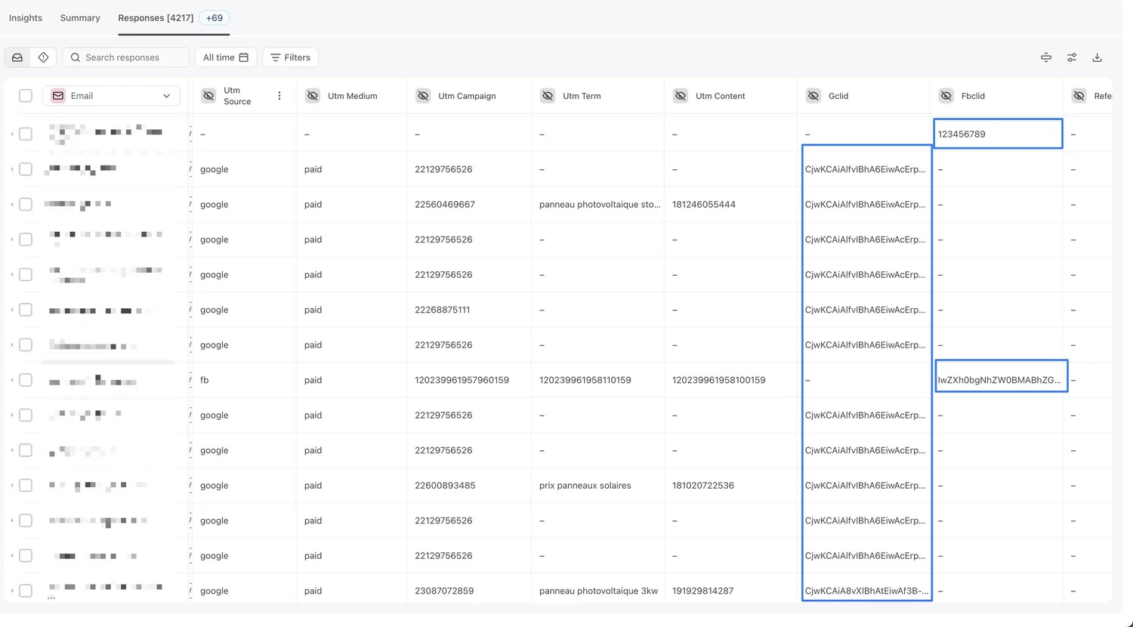
Task: Check the checkbox on the fb source row
Action: coord(25,380)
